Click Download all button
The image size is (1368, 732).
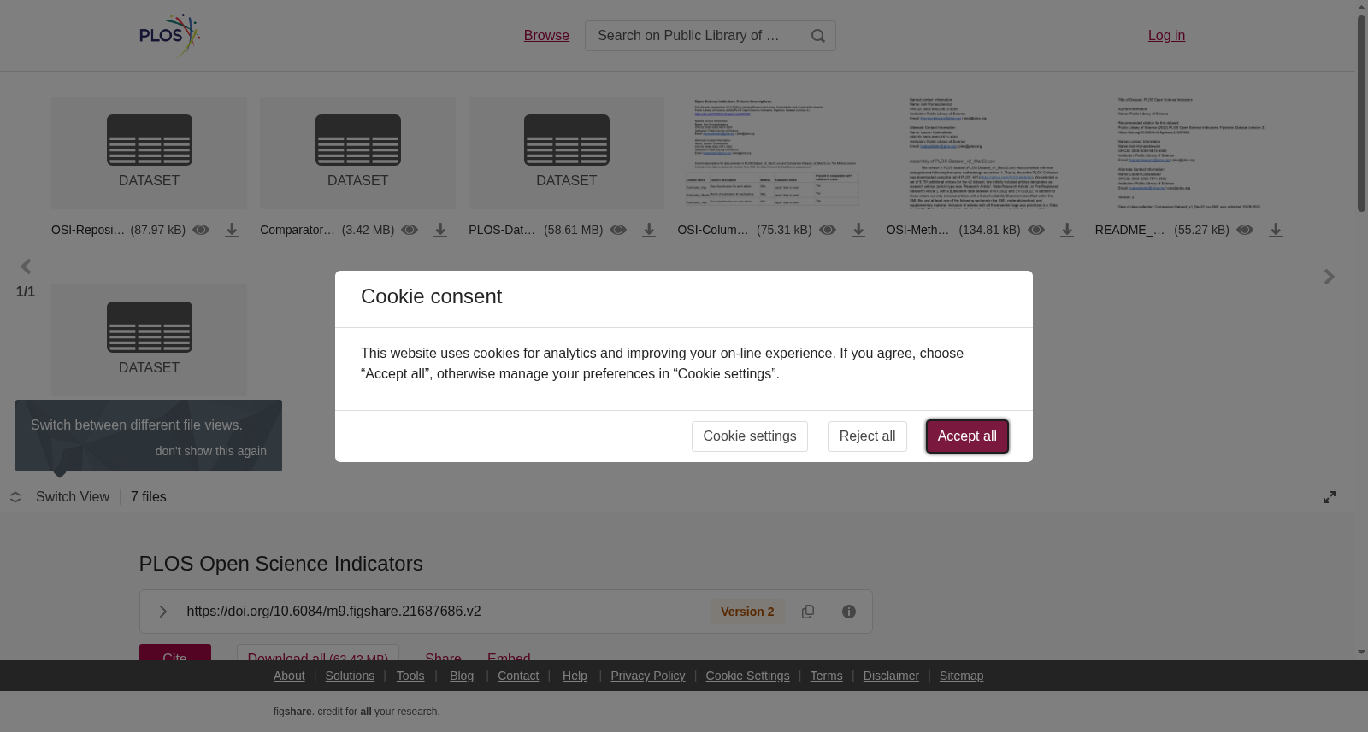(x=318, y=653)
